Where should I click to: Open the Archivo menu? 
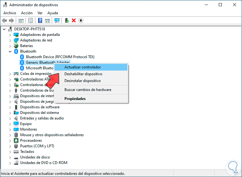pyautogui.click(x=10, y=13)
